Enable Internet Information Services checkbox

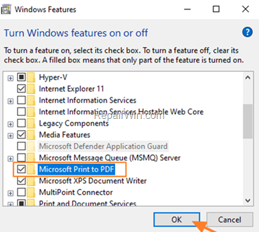click(x=21, y=100)
